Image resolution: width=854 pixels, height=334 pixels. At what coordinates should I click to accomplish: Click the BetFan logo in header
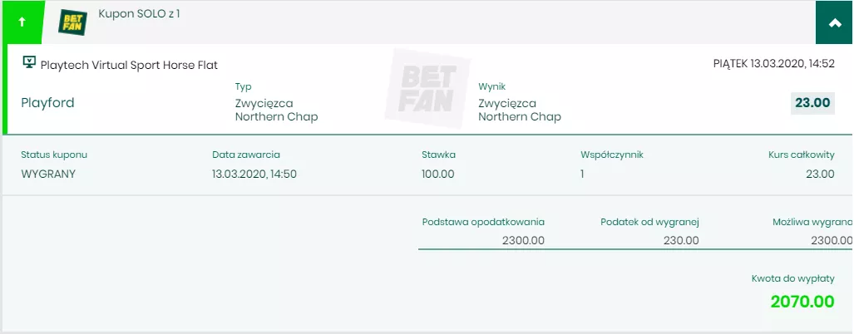[x=72, y=22]
